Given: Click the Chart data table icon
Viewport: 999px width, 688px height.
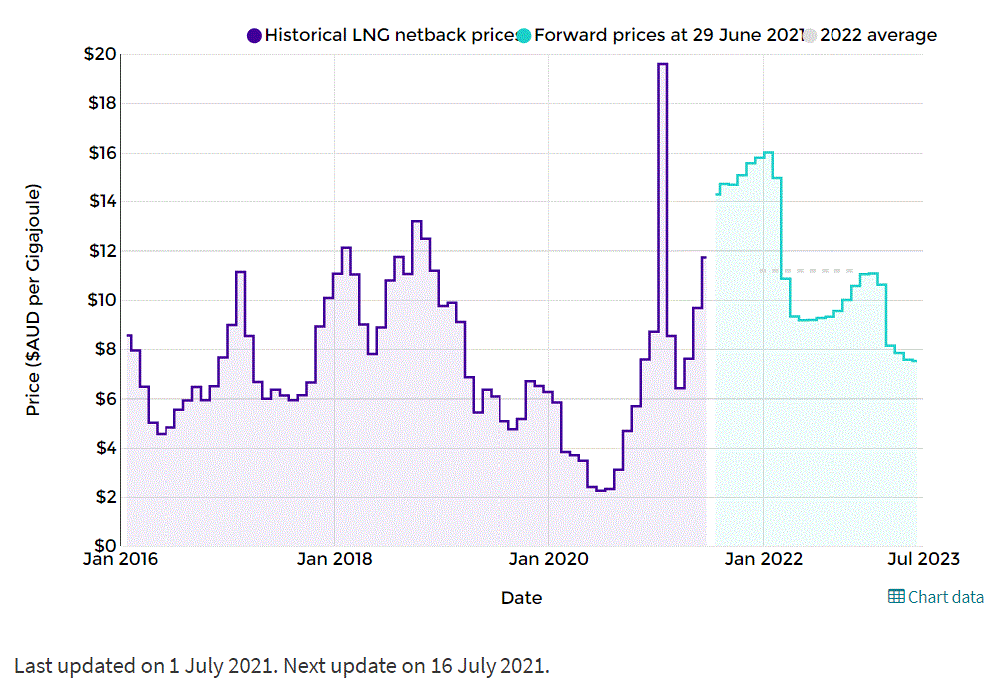Looking at the screenshot, I should [896, 597].
